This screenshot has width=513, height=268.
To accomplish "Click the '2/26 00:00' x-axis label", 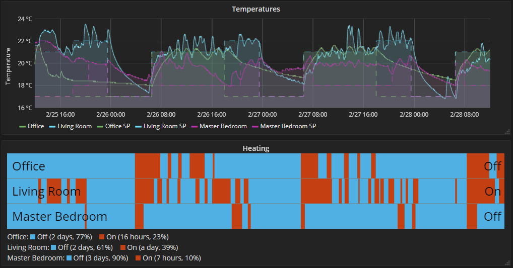I will click(110, 115).
